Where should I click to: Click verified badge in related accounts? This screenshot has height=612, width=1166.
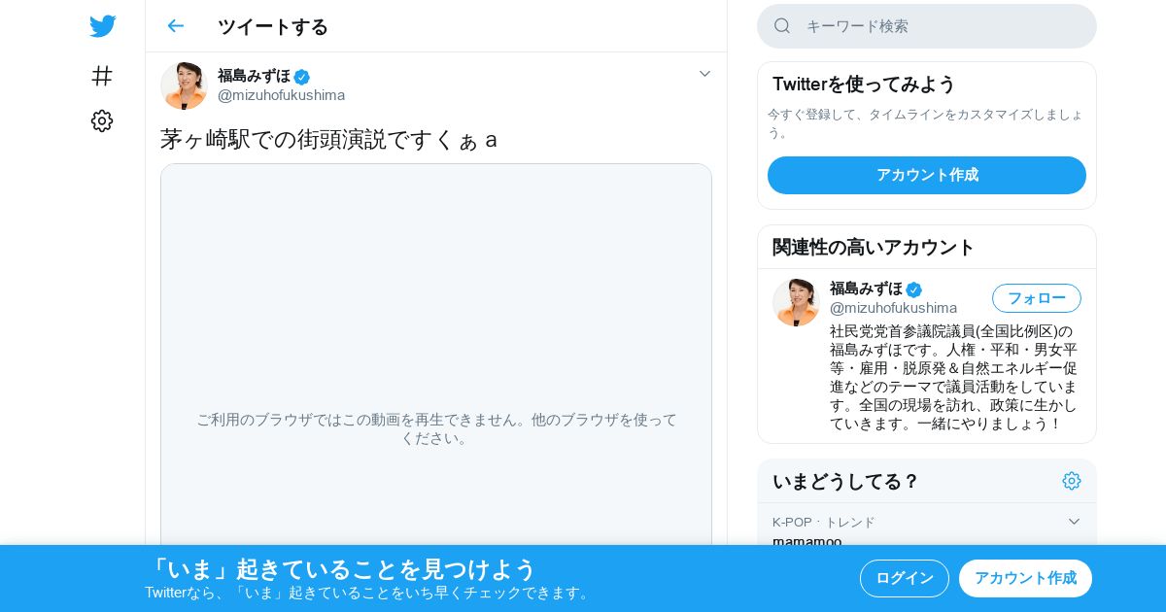pyautogui.click(x=914, y=289)
